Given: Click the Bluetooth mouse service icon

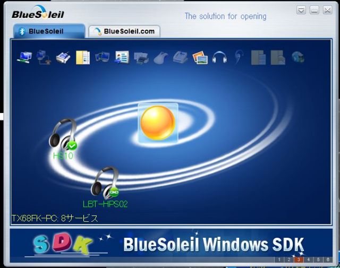Looking at the screenshot, I should (x=160, y=57).
